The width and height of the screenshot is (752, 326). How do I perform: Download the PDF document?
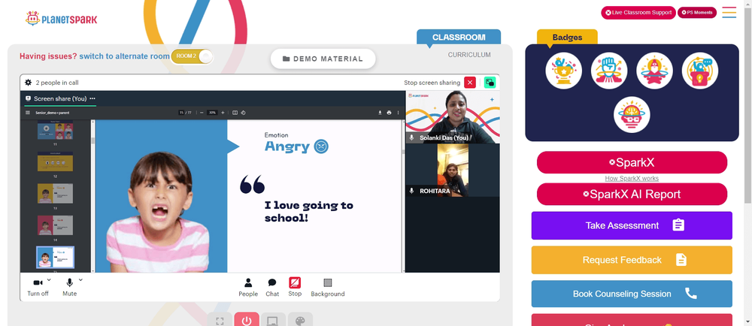coord(380,113)
